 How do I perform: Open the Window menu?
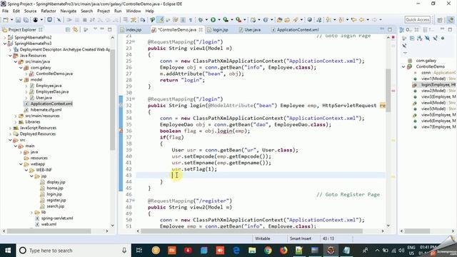[134, 11]
